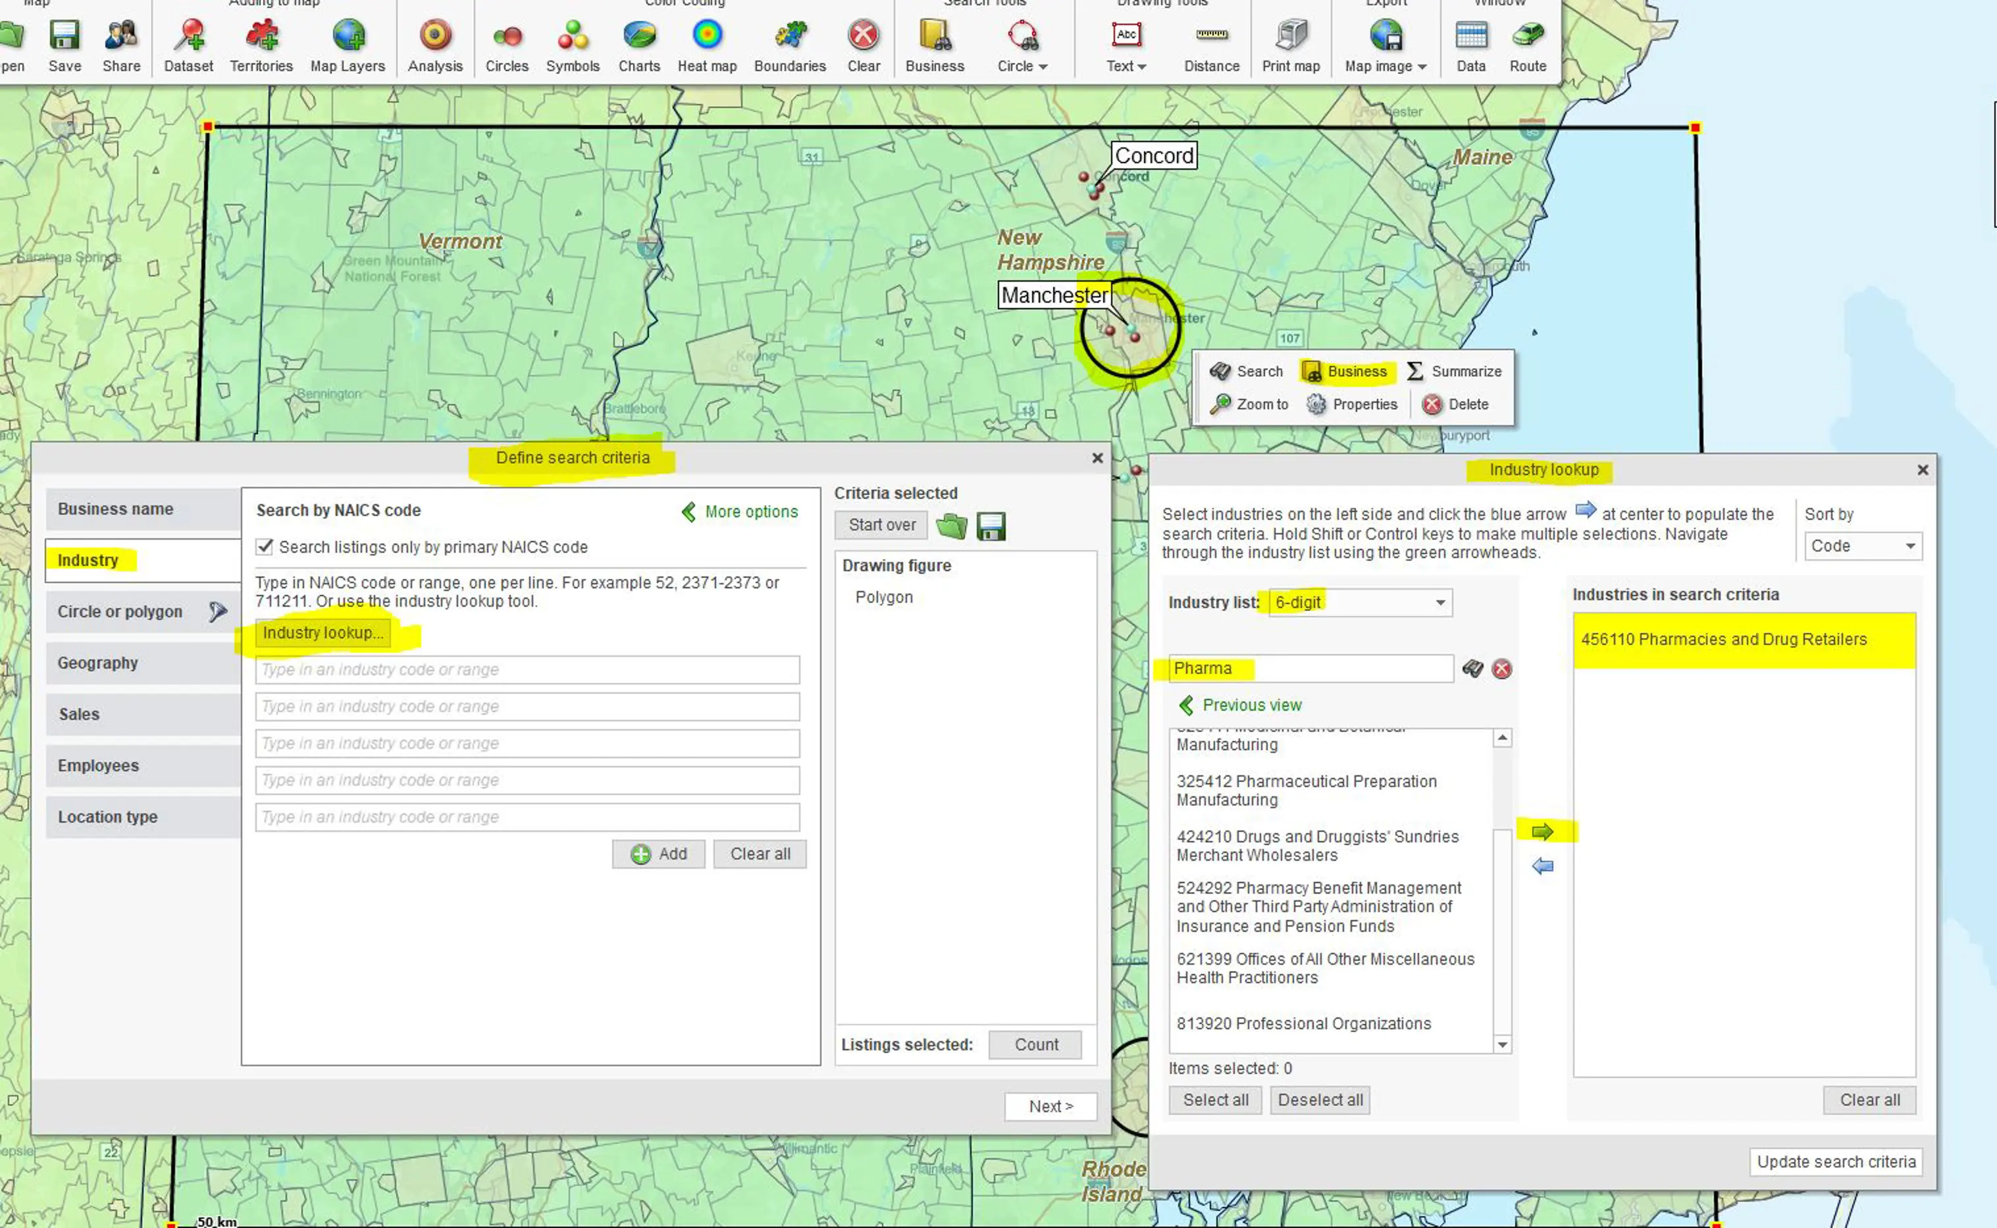Click the save criteria floppy icon
1997x1228 pixels.
pos(991,526)
